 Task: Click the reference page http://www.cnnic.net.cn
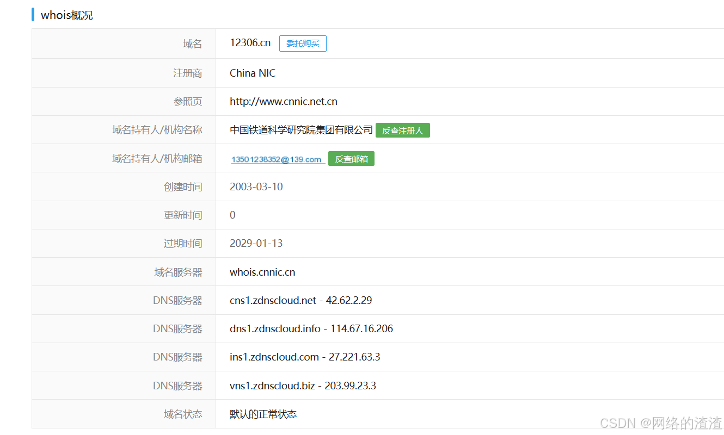pyautogui.click(x=284, y=102)
